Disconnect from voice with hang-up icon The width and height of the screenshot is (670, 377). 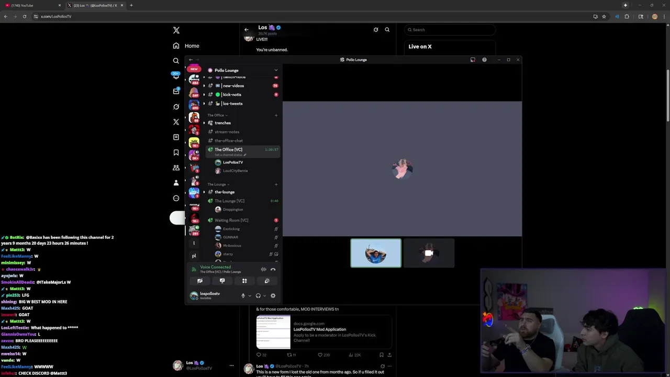point(273,269)
